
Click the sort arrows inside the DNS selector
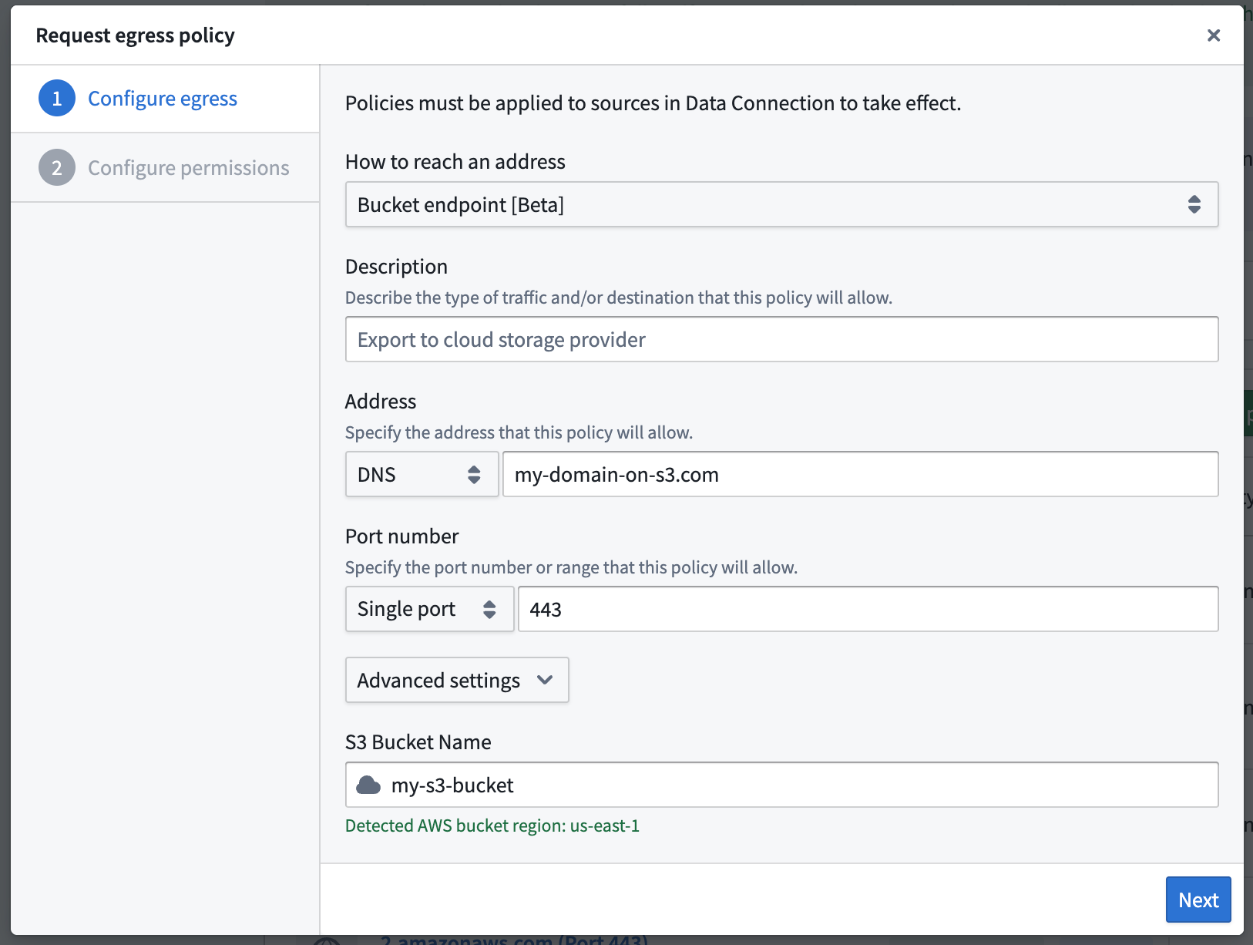(x=474, y=474)
